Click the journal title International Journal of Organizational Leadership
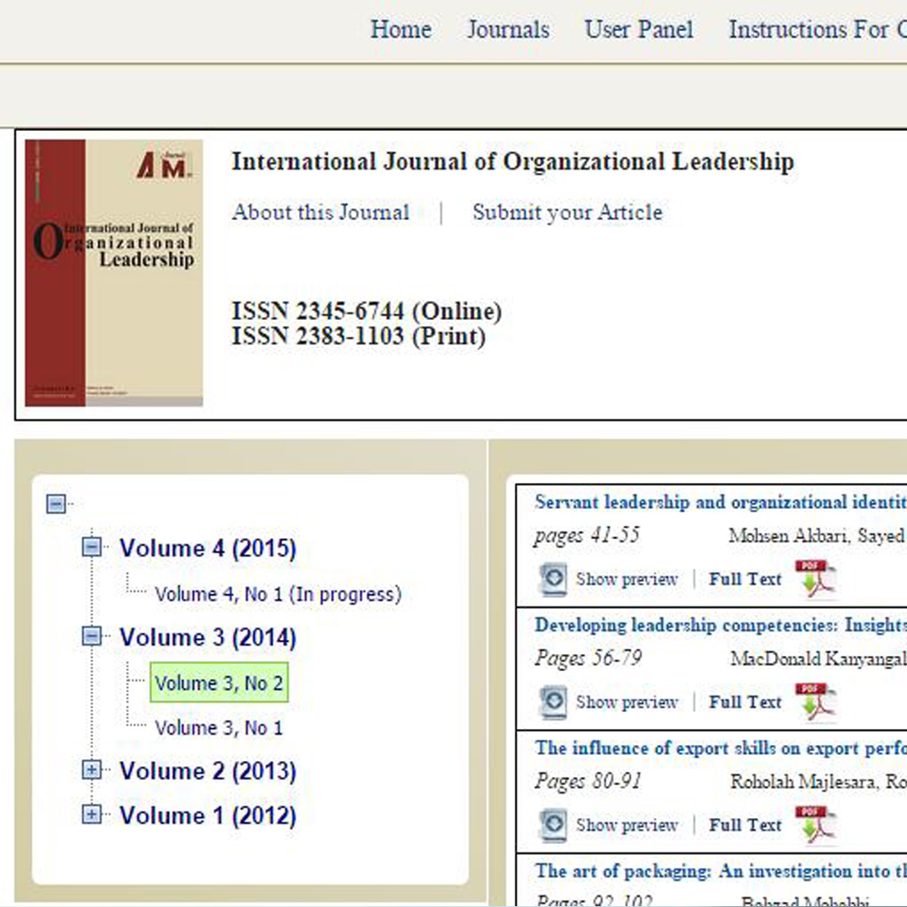This screenshot has width=907, height=907. click(513, 162)
